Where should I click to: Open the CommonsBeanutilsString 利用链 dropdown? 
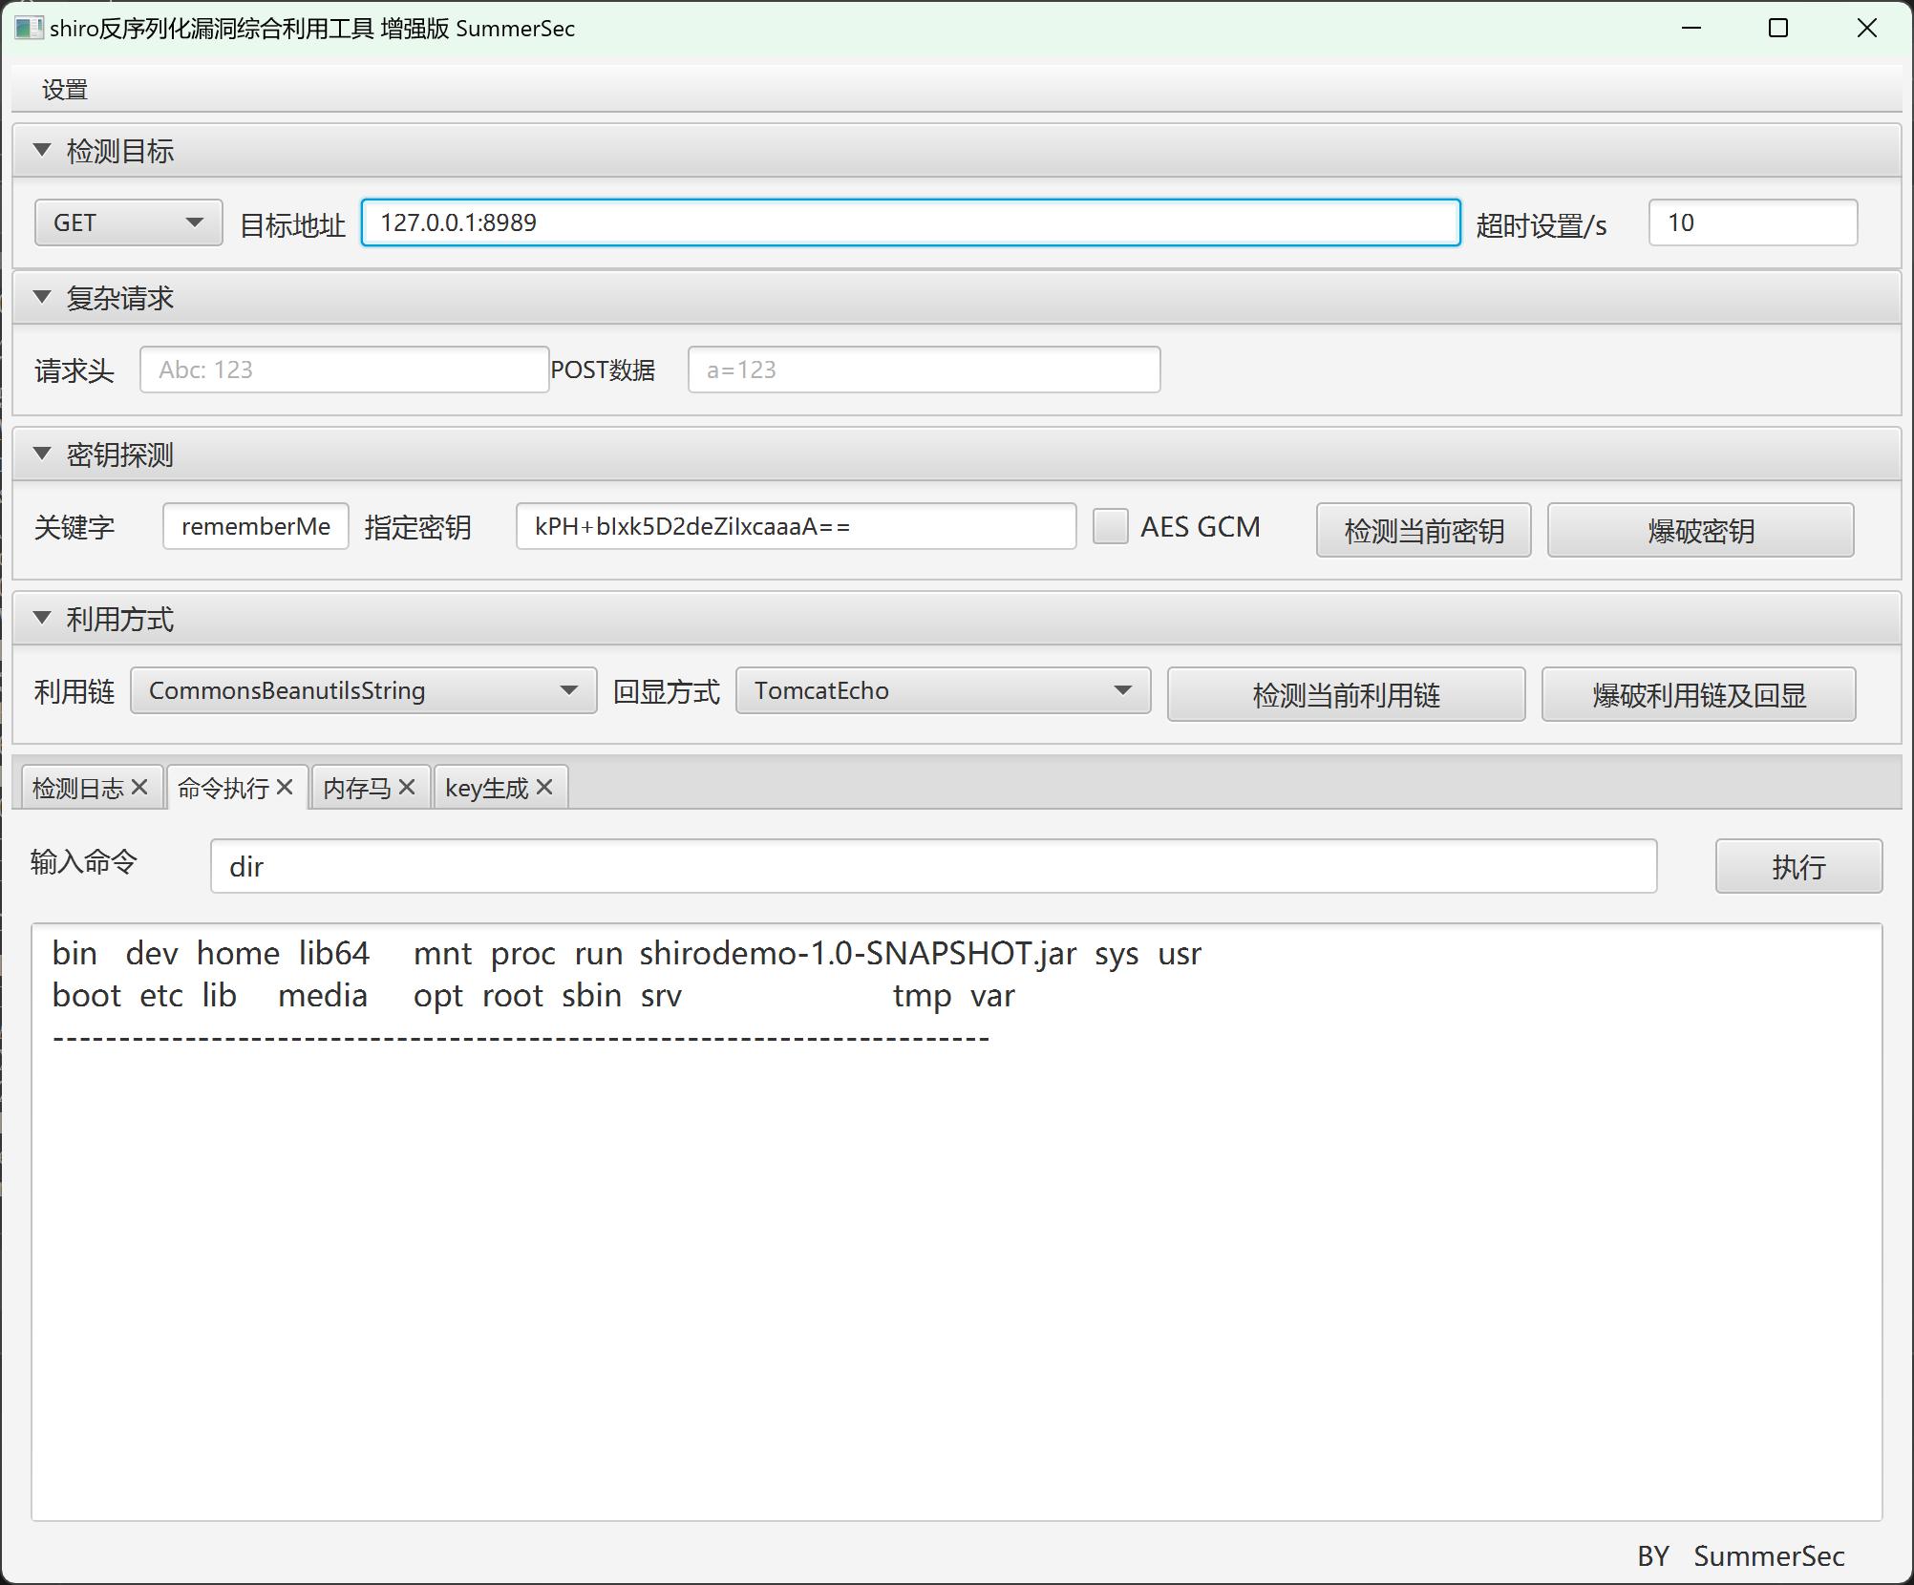coord(363,690)
